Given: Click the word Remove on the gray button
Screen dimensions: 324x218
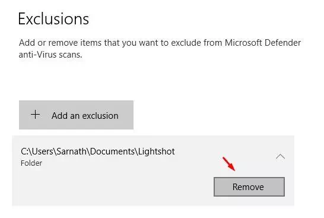Looking at the screenshot, I should click(x=248, y=187).
